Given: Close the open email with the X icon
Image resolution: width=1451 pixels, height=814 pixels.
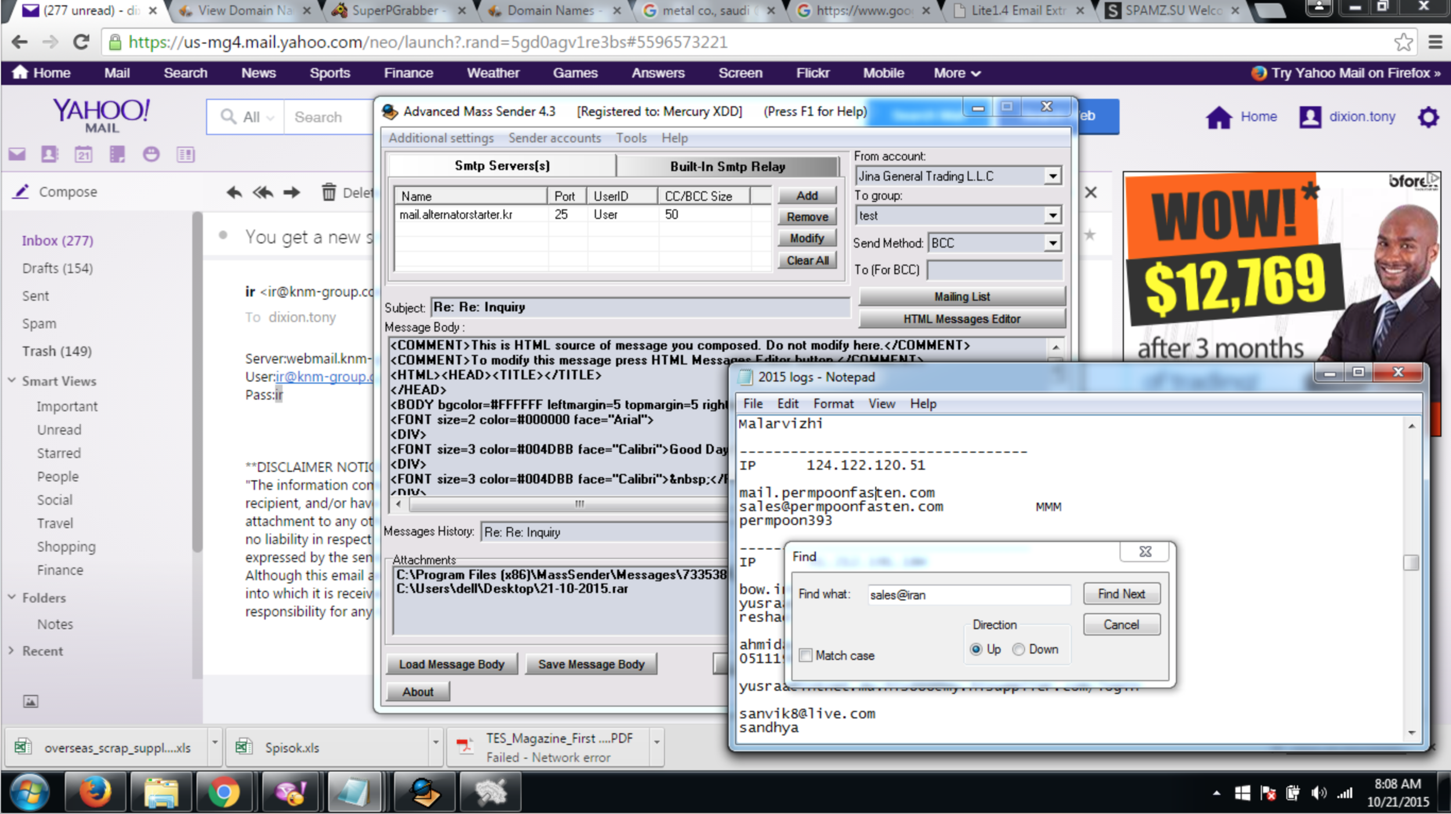Looking at the screenshot, I should [x=1091, y=192].
